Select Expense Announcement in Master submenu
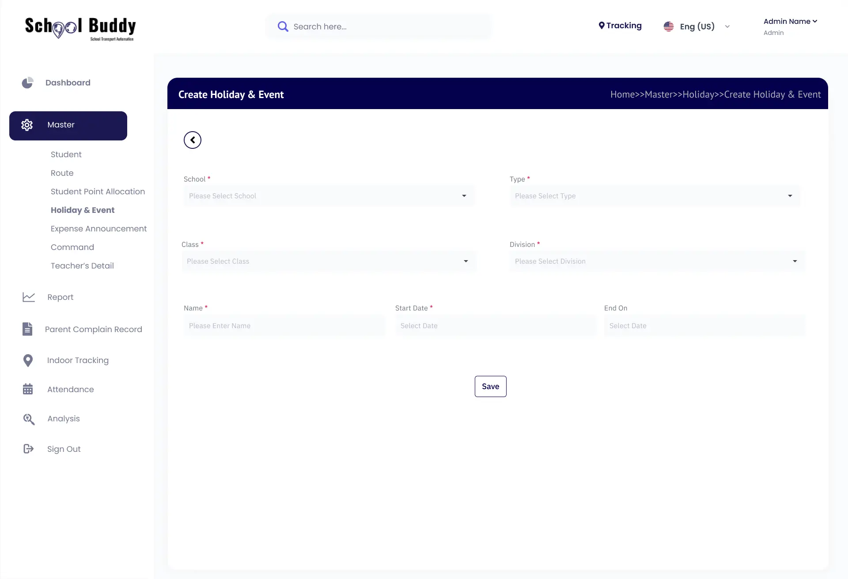Image resolution: width=848 pixels, height=579 pixels. 98,229
